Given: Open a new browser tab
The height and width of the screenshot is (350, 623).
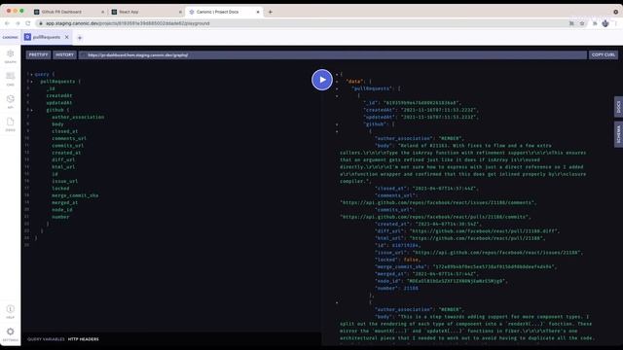Looking at the screenshot, I should tap(271, 12).
